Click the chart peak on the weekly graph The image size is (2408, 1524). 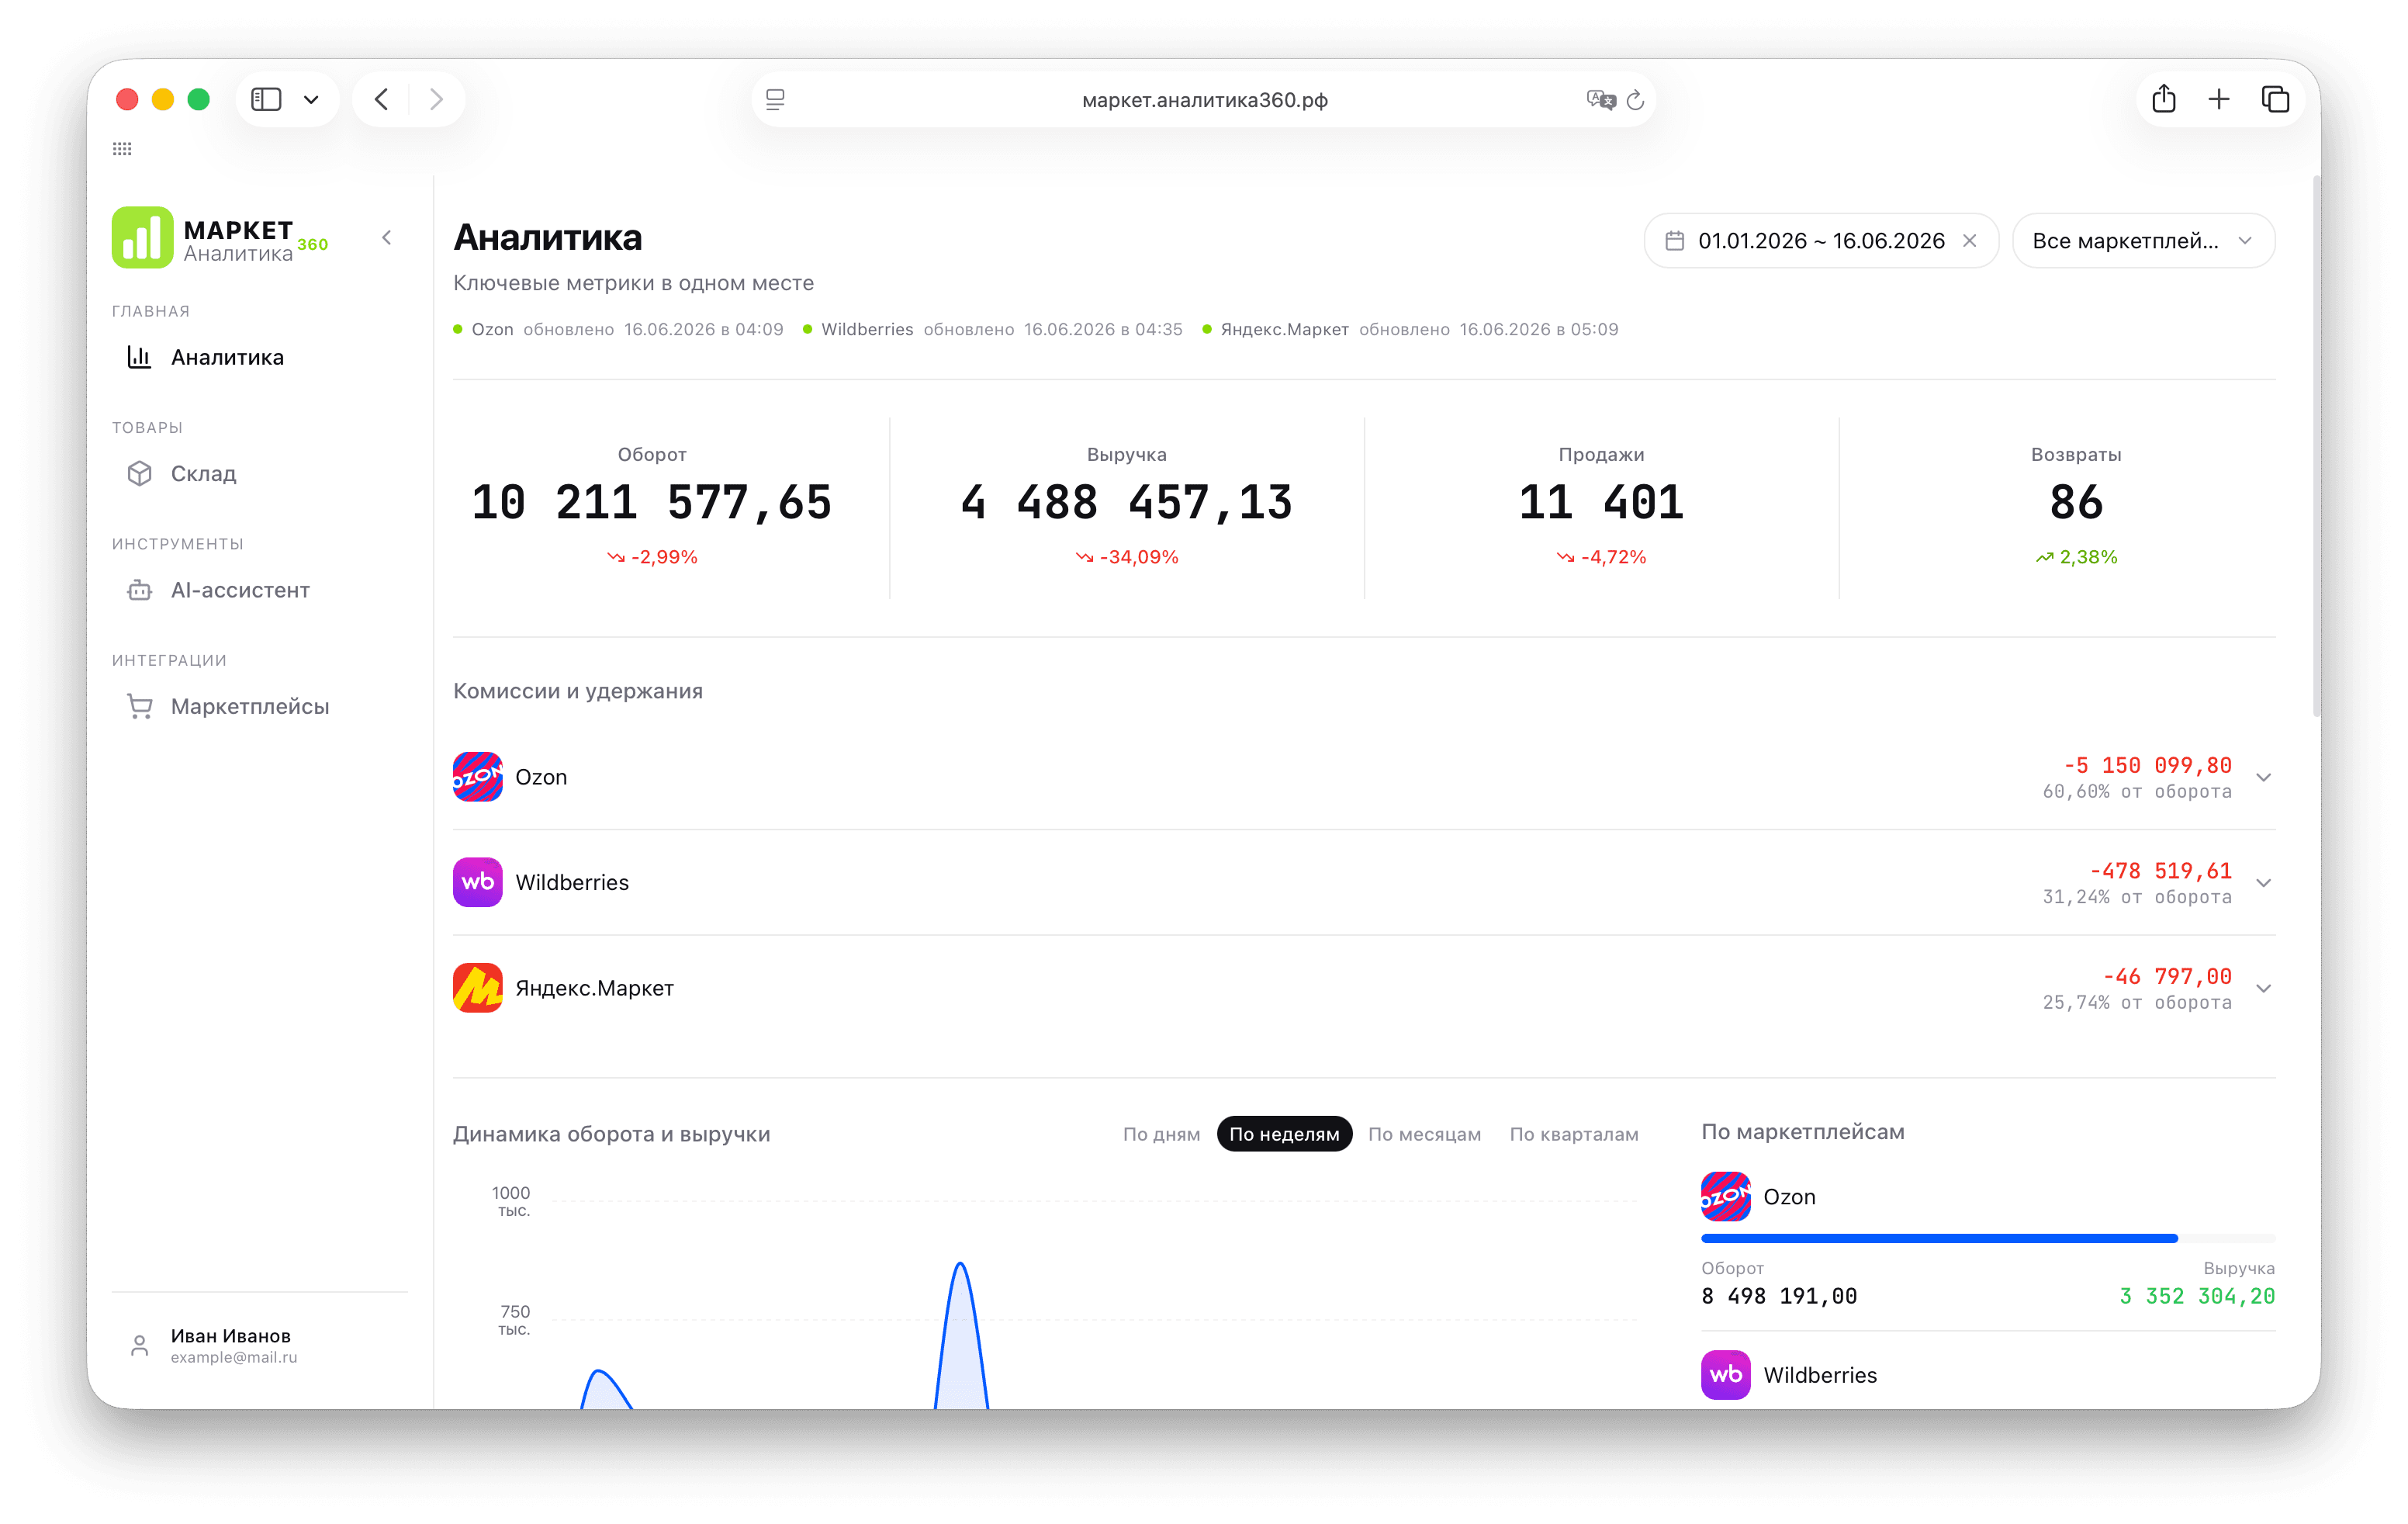tap(960, 1265)
